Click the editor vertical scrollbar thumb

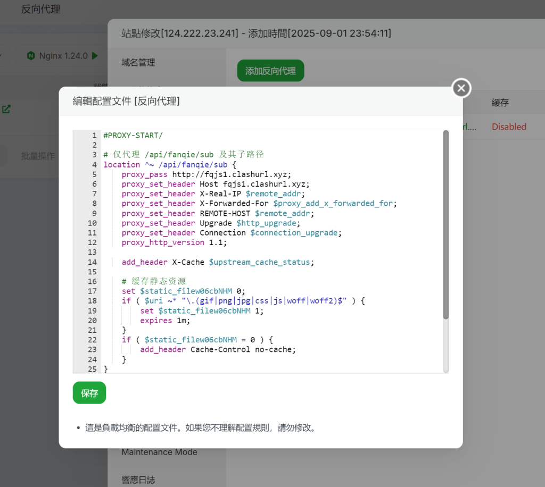(x=446, y=224)
